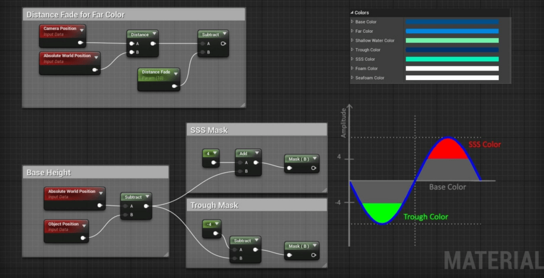Select the 'Distance Fade for Far Color' comment title
Viewport: 544px width, 278px height.
[x=75, y=14]
